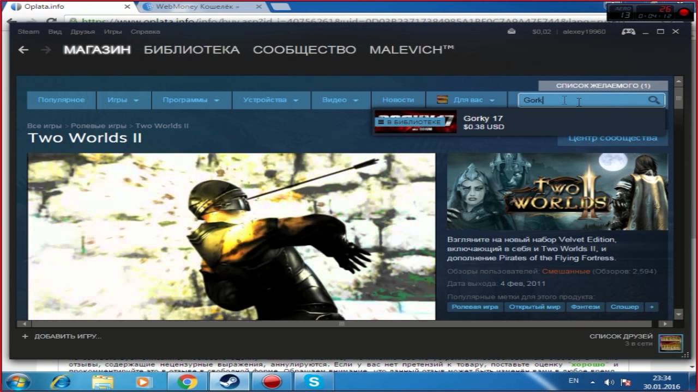Open the Вид menu
Image resolution: width=698 pixels, height=392 pixels.
tap(55, 32)
